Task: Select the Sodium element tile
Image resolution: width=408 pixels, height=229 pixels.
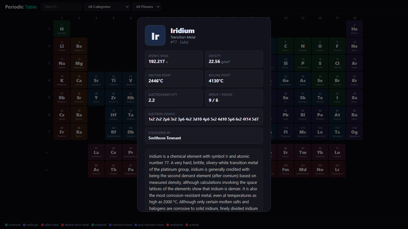Action: (x=62, y=63)
